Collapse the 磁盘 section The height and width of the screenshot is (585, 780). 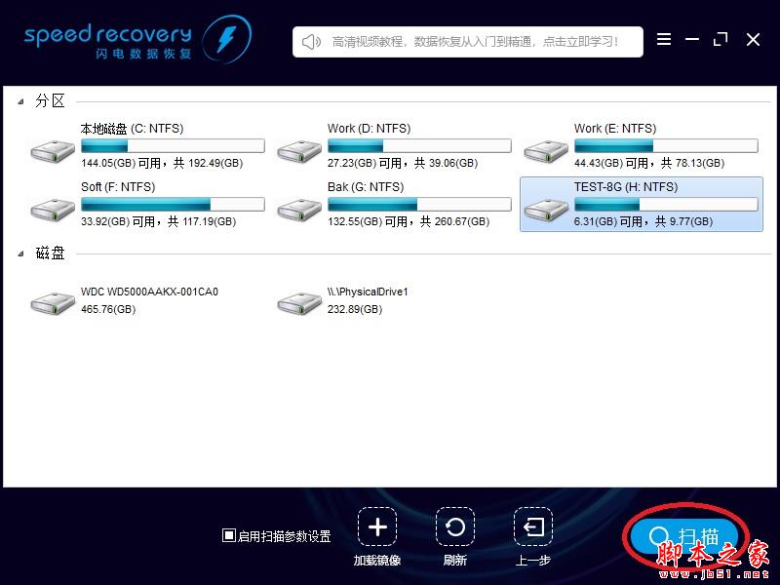[20, 253]
